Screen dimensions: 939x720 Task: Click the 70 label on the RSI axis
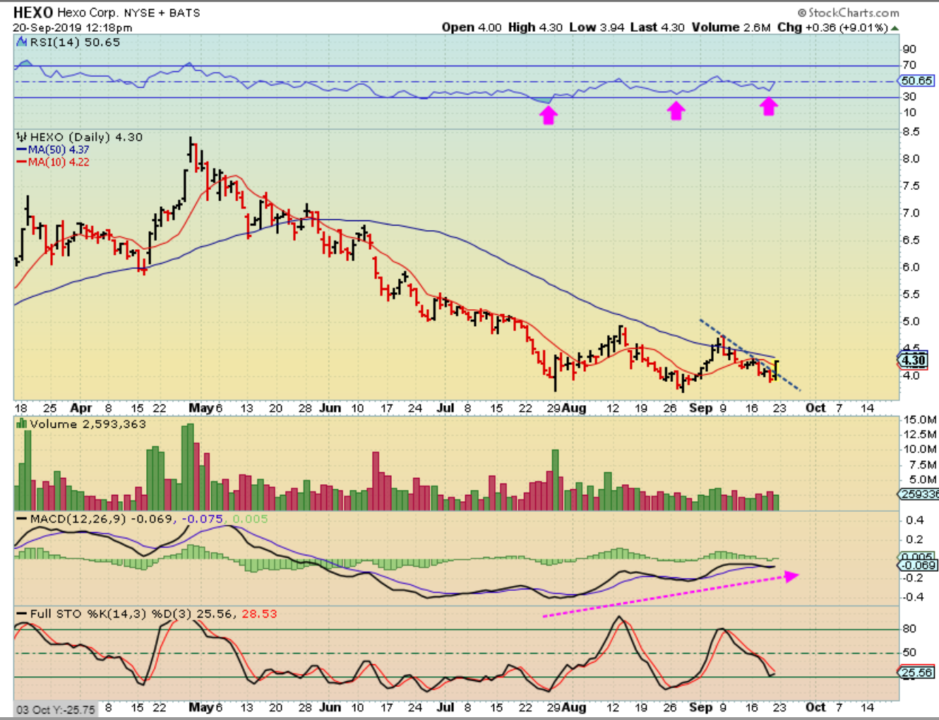(909, 66)
